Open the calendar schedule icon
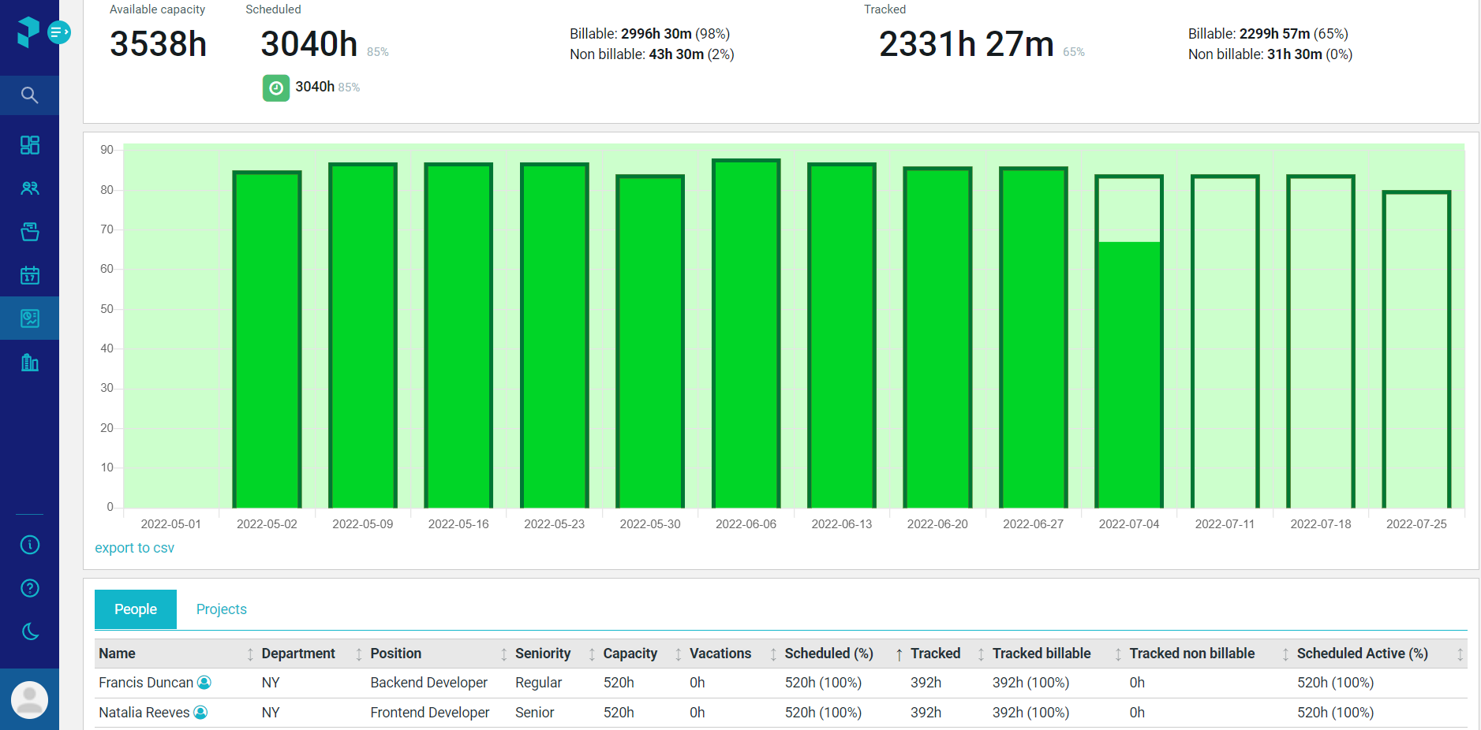Viewport: 1481px width, 730px height. [30, 275]
